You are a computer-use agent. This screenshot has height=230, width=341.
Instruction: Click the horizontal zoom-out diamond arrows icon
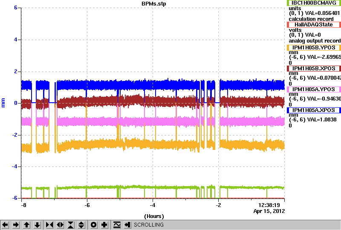[x=60, y=225]
